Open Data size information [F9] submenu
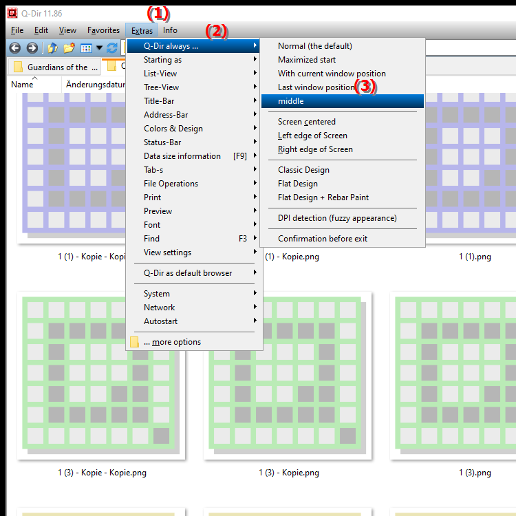 pyautogui.click(x=193, y=156)
